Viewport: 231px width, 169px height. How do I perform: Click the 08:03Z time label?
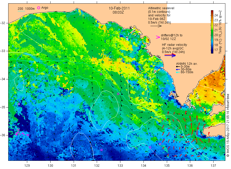click(x=118, y=12)
